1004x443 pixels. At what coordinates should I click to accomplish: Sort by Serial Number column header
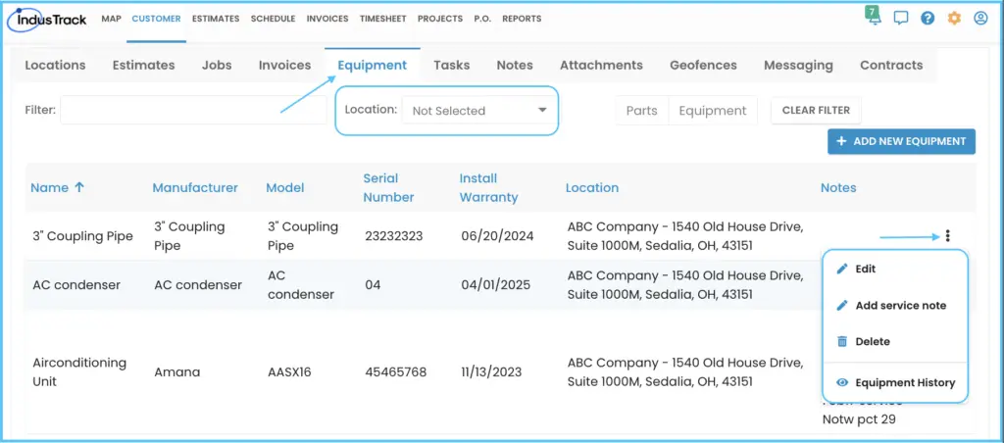(388, 187)
